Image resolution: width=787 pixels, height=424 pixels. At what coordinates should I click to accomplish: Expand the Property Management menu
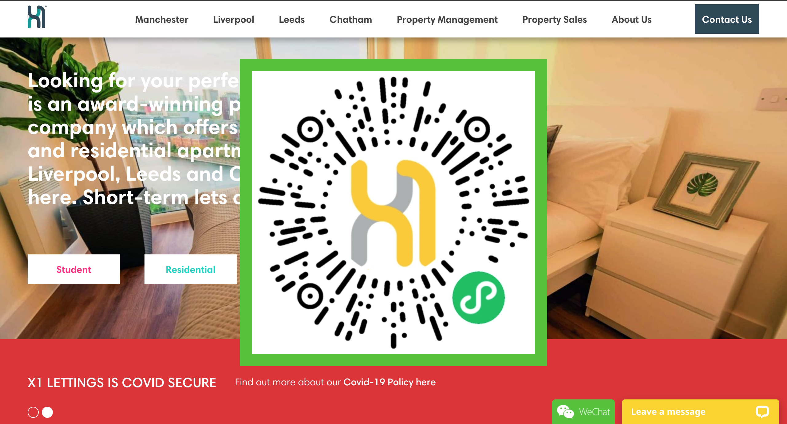click(x=447, y=20)
